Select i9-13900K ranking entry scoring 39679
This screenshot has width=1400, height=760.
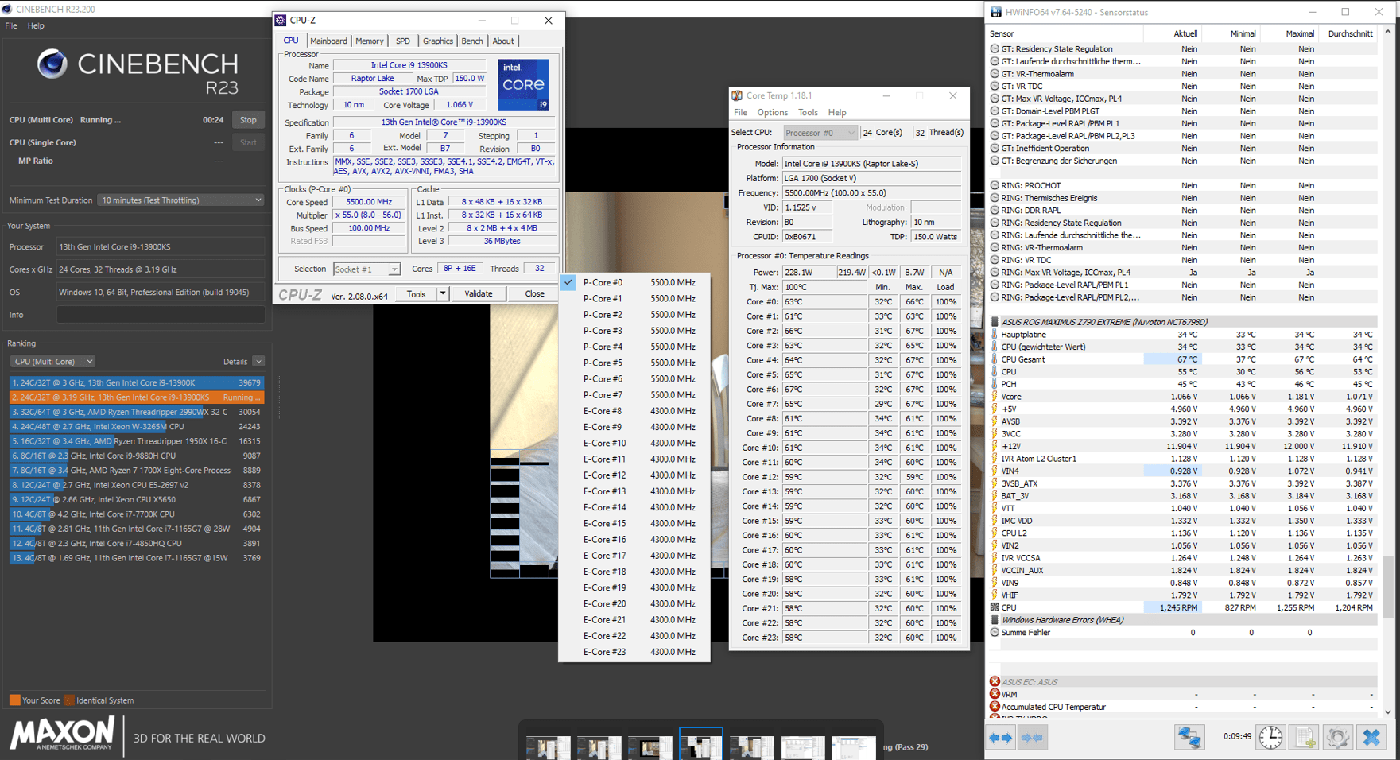pos(136,382)
